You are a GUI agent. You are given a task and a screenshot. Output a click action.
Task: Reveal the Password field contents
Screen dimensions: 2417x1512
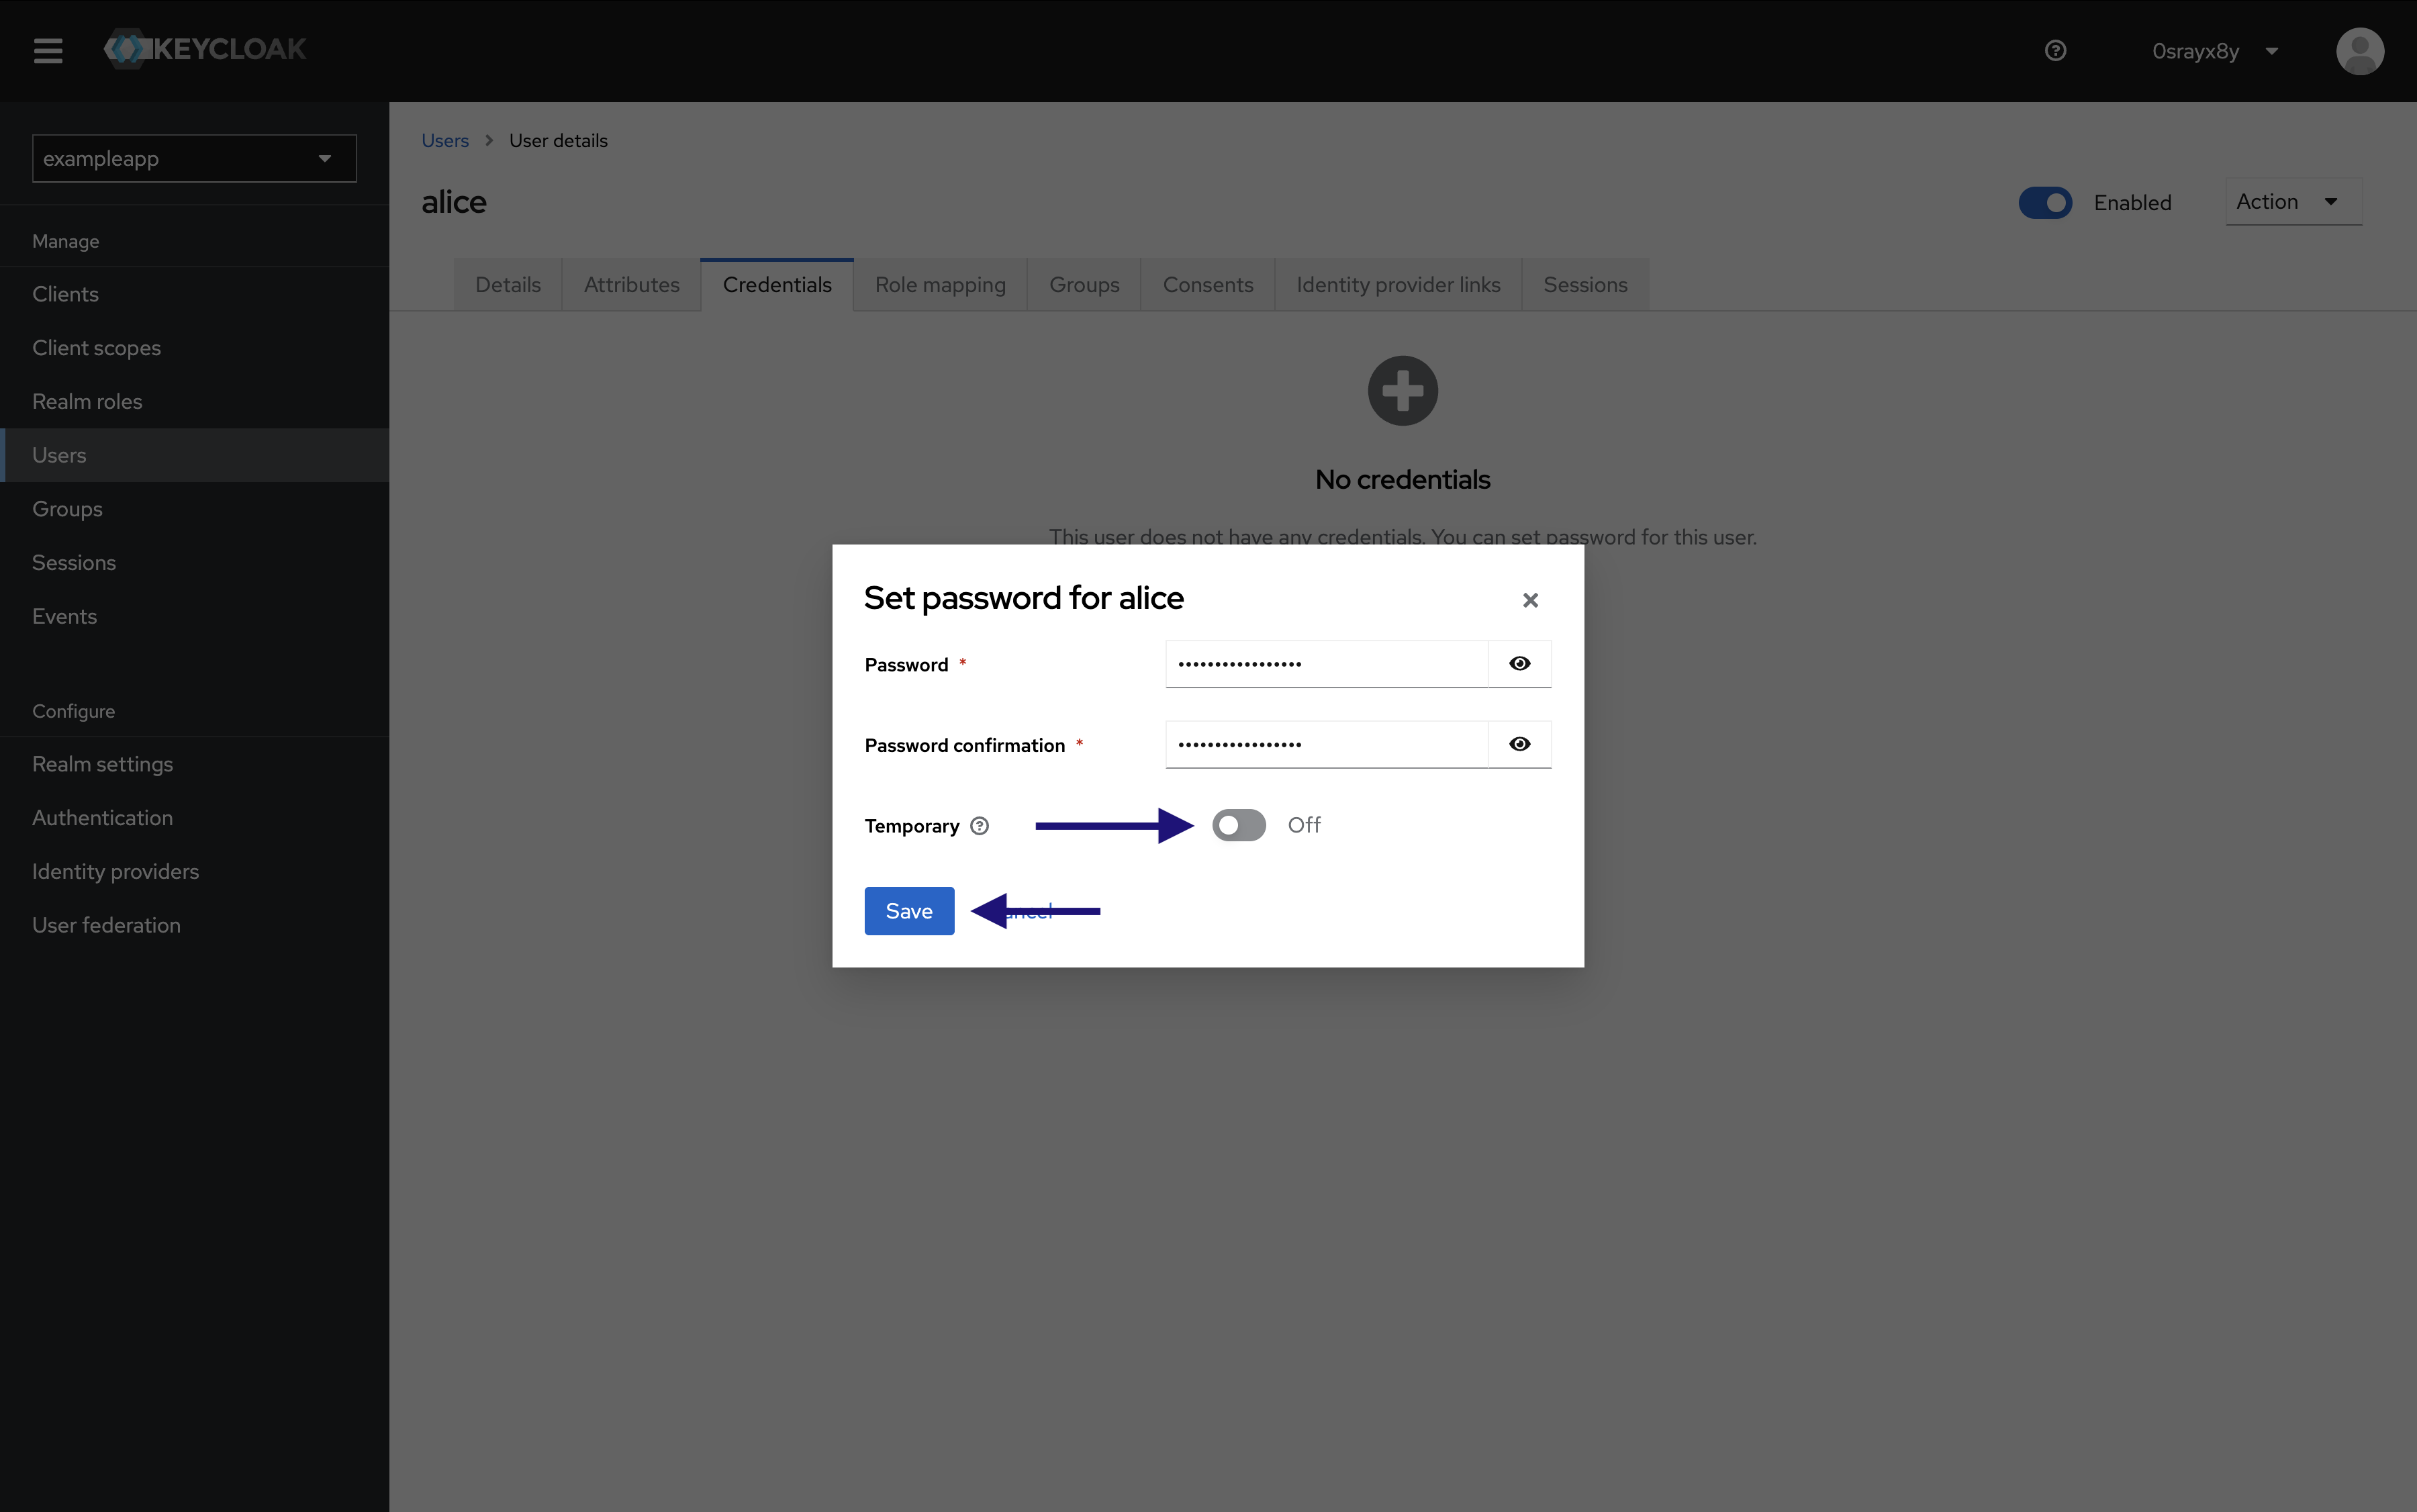pos(1519,664)
